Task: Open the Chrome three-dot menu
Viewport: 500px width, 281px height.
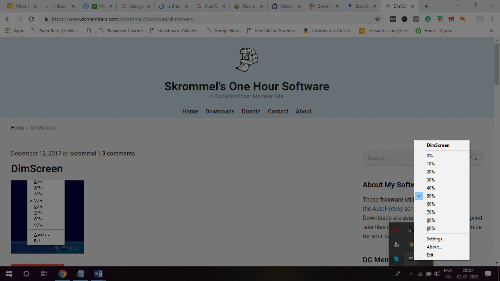Action: 492,19
